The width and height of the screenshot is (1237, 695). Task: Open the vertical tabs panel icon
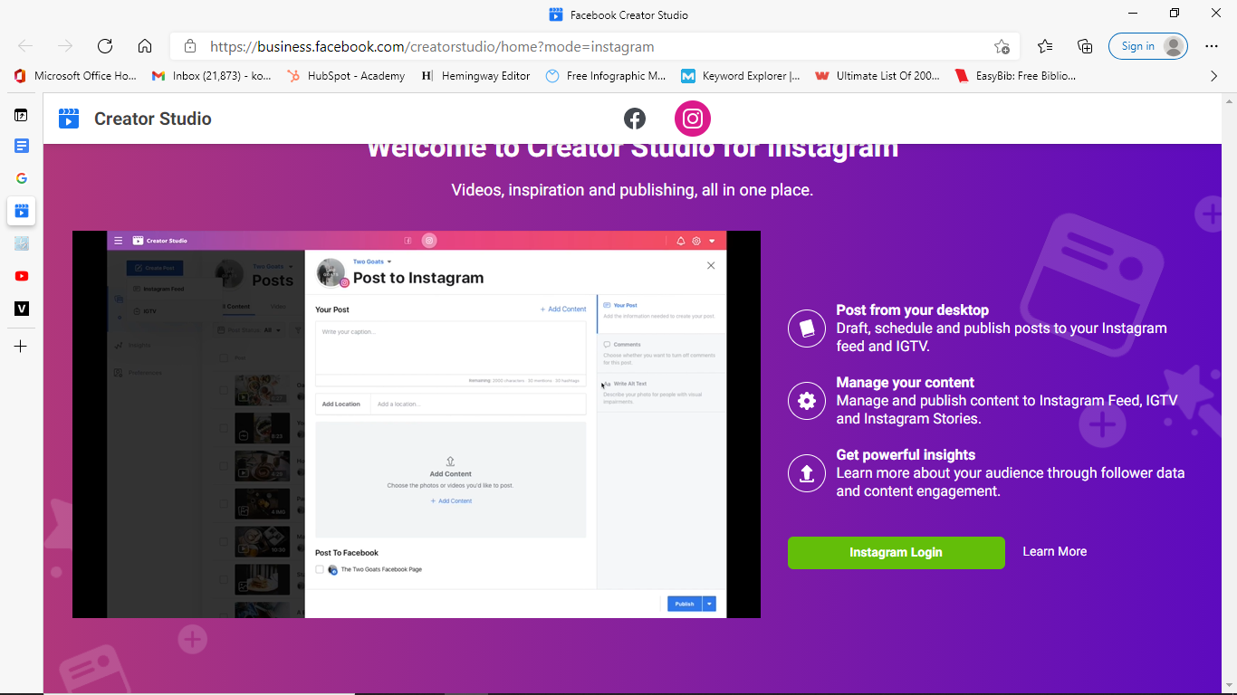click(x=22, y=115)
